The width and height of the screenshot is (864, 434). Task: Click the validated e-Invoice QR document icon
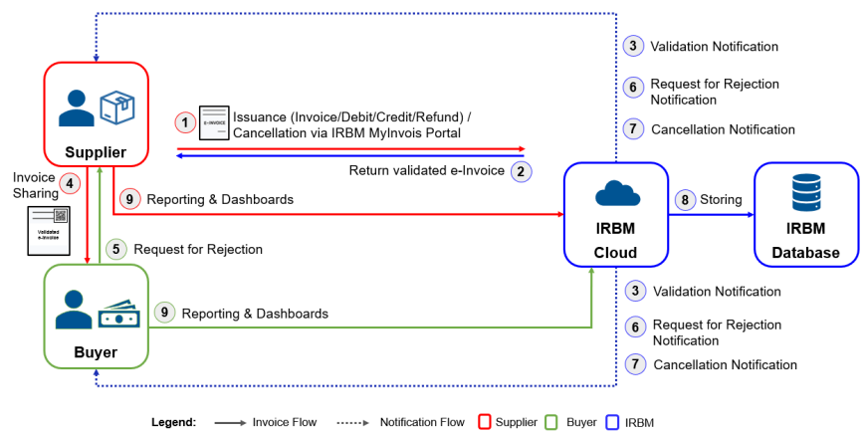click(49, 231)
